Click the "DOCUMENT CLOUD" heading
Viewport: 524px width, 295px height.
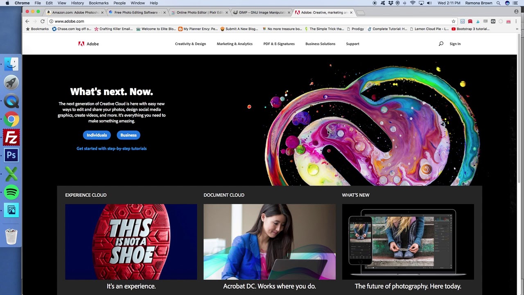[224, 195]
